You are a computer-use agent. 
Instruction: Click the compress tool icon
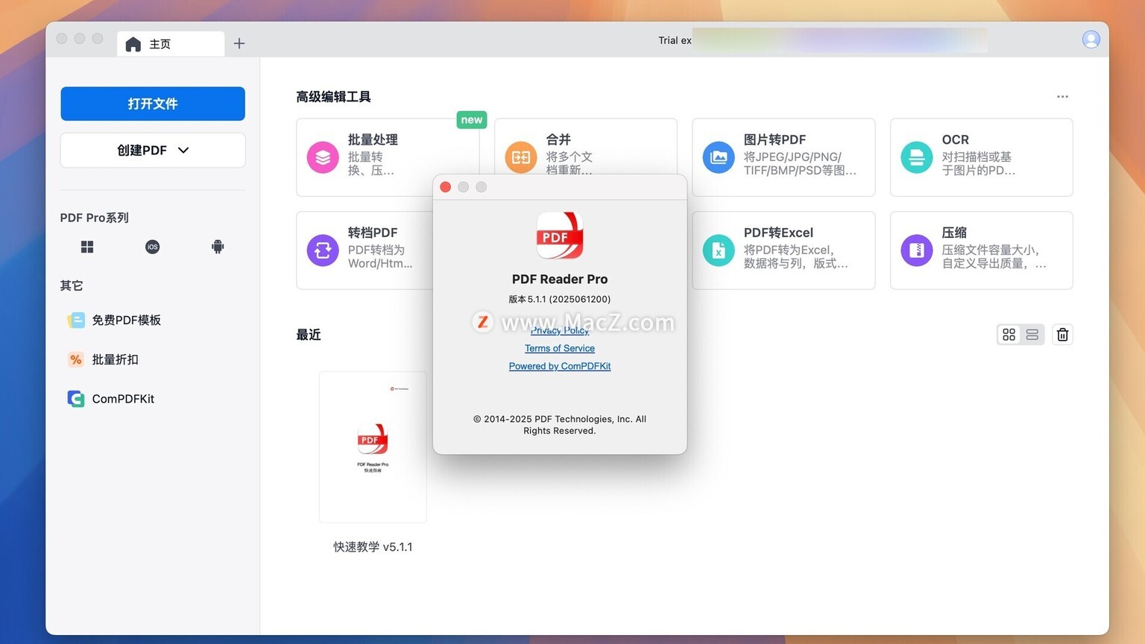(917, 250)
